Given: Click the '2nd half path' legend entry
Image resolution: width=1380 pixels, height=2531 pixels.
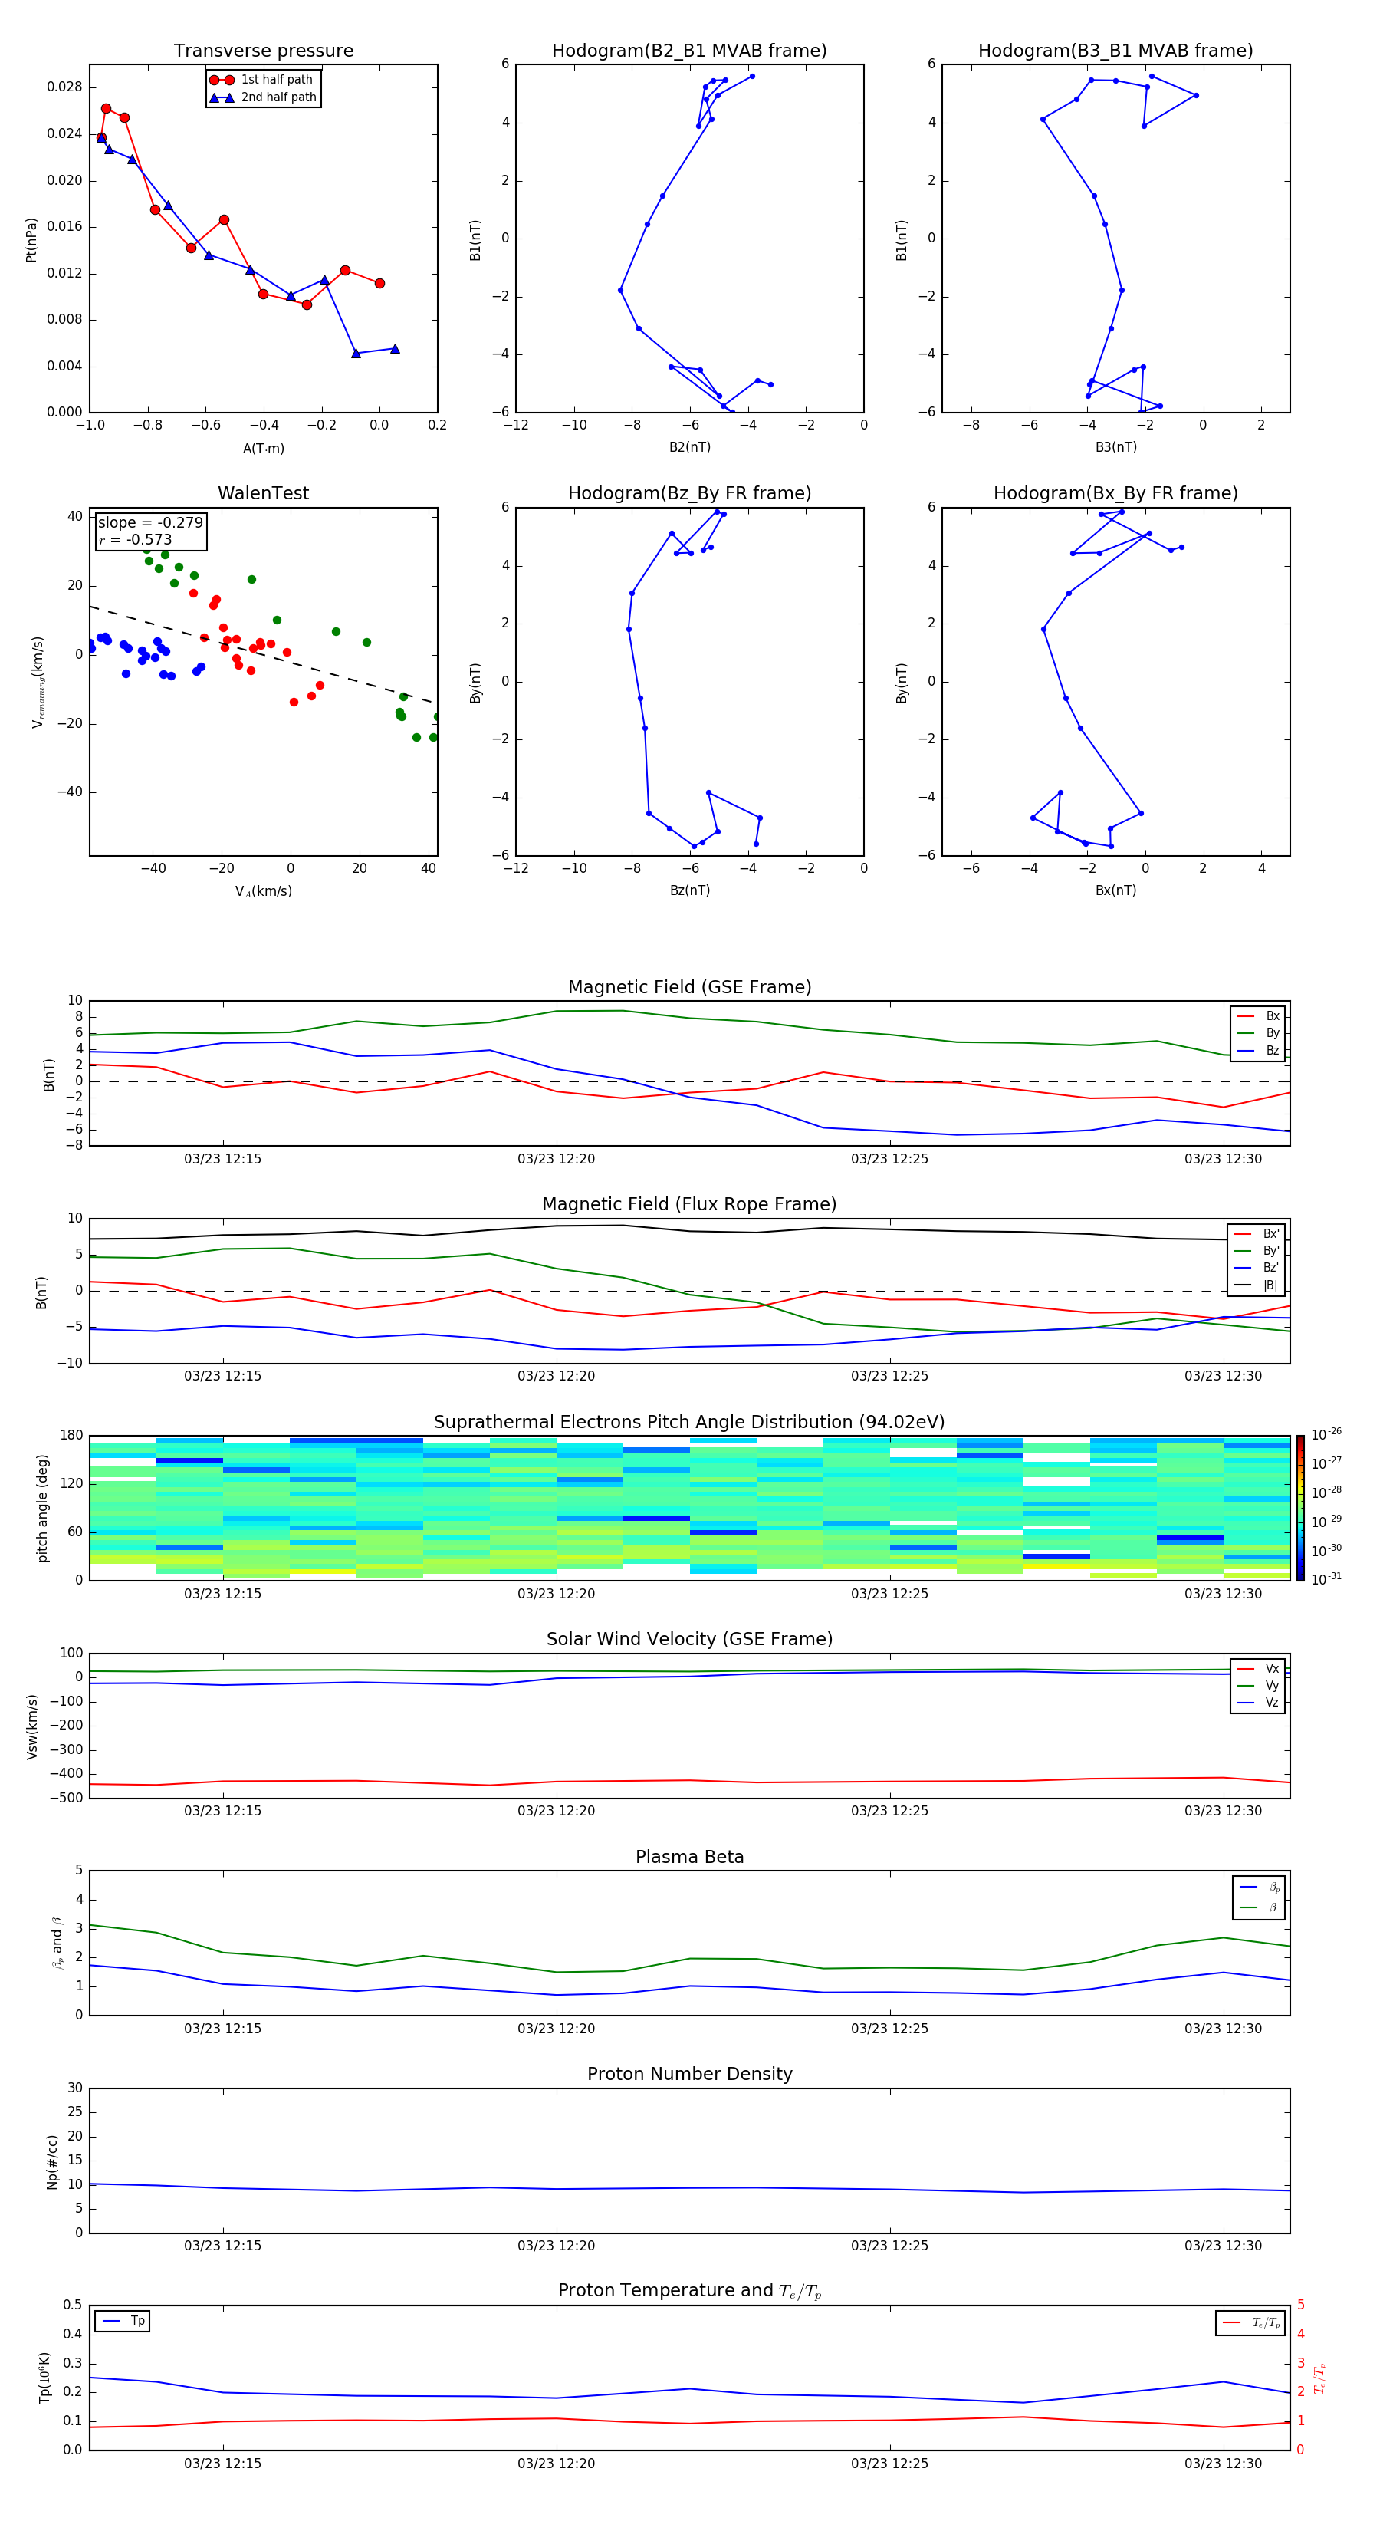Looking at the screenshot, I should (x=262, y=97).
